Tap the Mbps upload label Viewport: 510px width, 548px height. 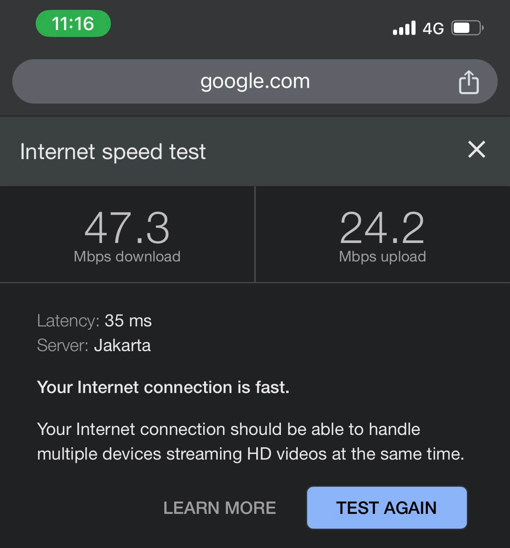click(x=383, y=257)
